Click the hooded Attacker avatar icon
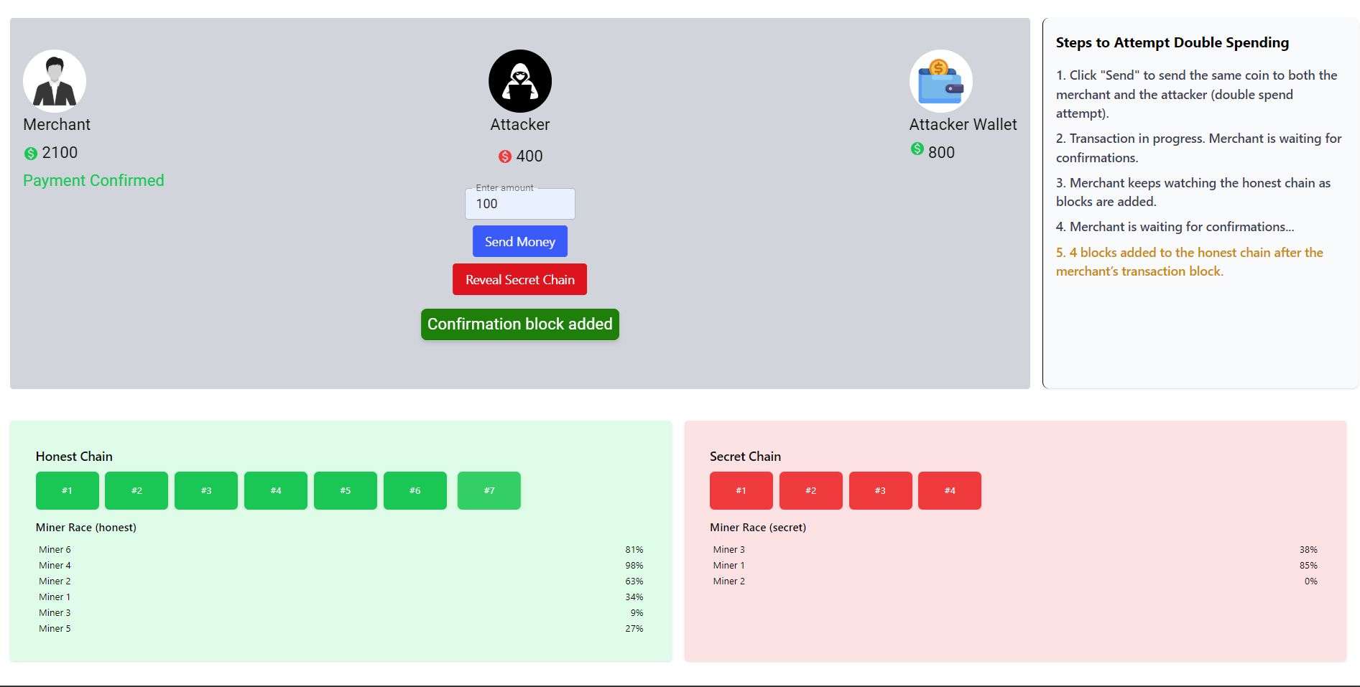This screenshot has width=1360, height=687. [520, 81]
